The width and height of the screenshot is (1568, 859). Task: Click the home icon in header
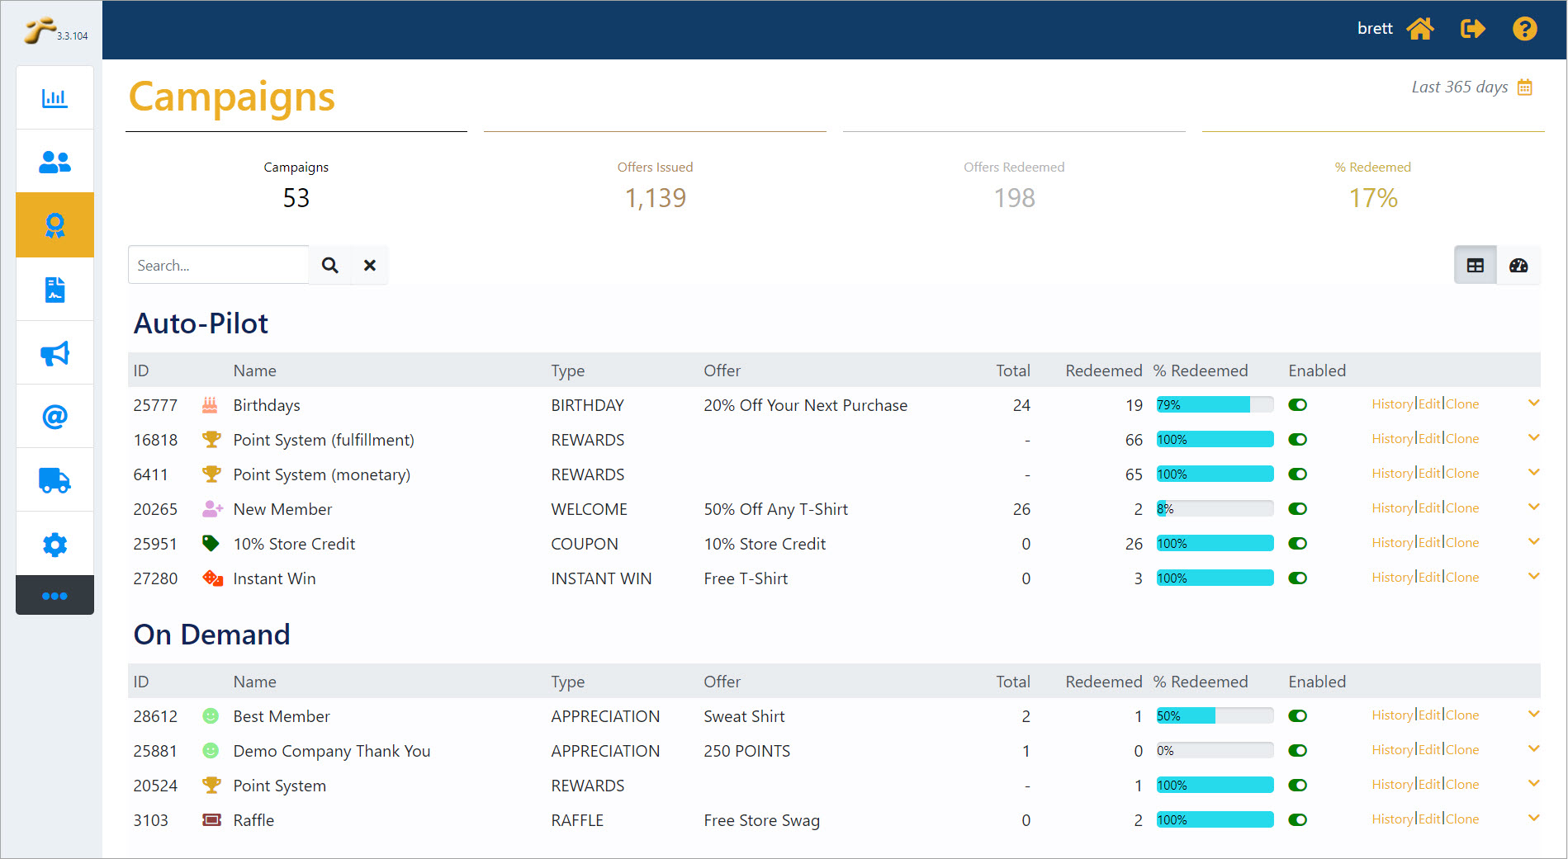[1420, 29]
